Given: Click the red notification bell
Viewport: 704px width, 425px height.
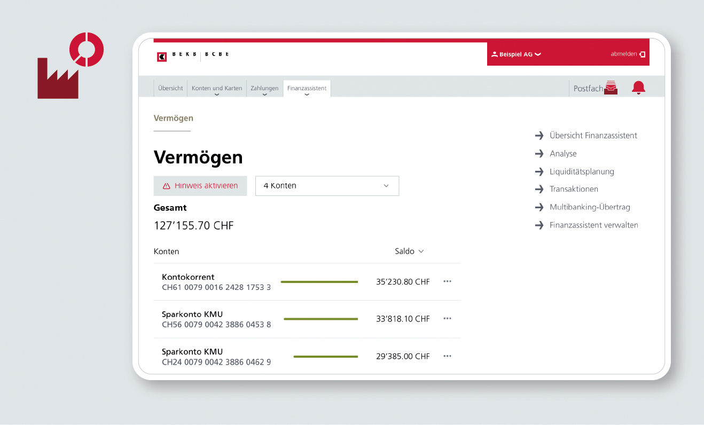Looking at the screenshot, I should pos(638,88).
